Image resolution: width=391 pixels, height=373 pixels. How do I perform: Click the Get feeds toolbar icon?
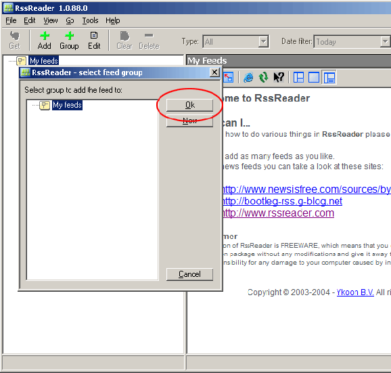pyautogui.click(x=14, y=40)
